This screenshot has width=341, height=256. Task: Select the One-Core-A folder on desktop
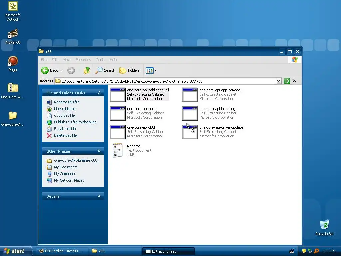click(x=13, y=119)
